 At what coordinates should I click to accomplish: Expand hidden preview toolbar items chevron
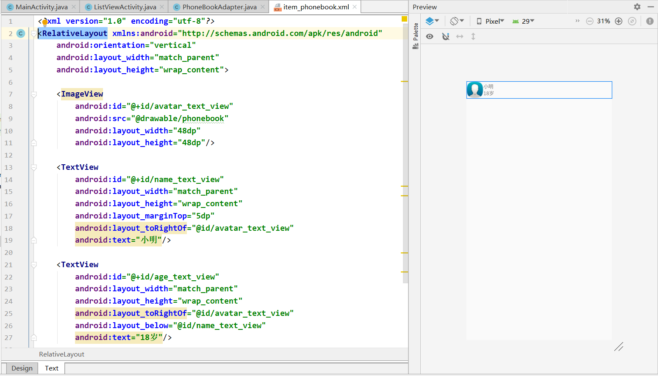coord(577,21)
